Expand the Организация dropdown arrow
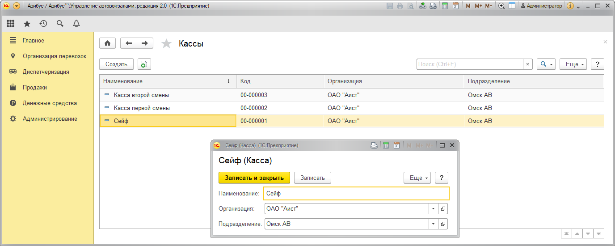615x246 pixels. 433,209
